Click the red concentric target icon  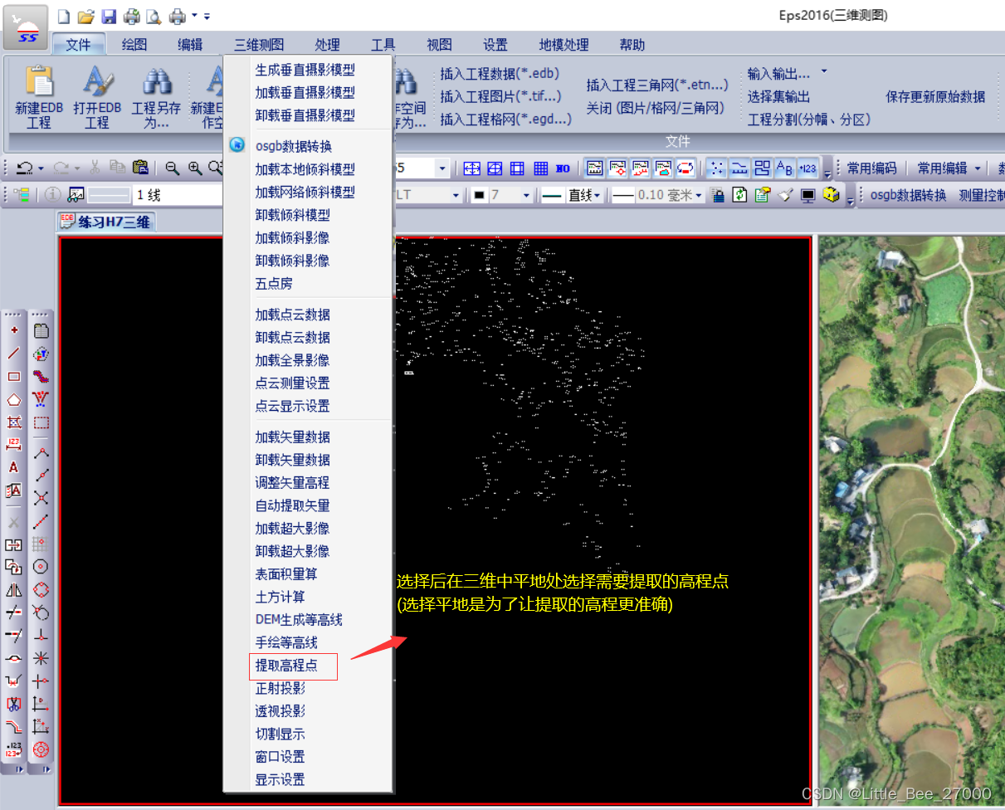point(41,749)
